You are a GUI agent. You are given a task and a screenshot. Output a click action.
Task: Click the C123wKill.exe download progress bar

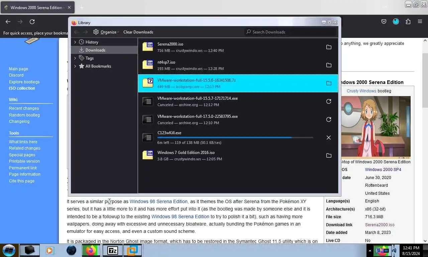(x=235, y=138)
